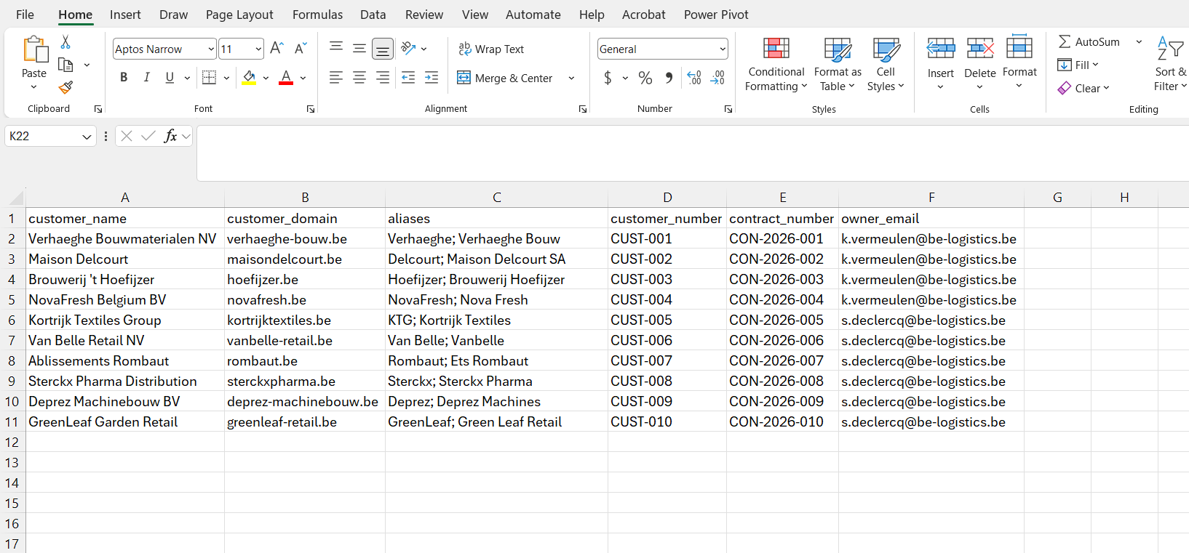Select column C header

click(496, 198)
